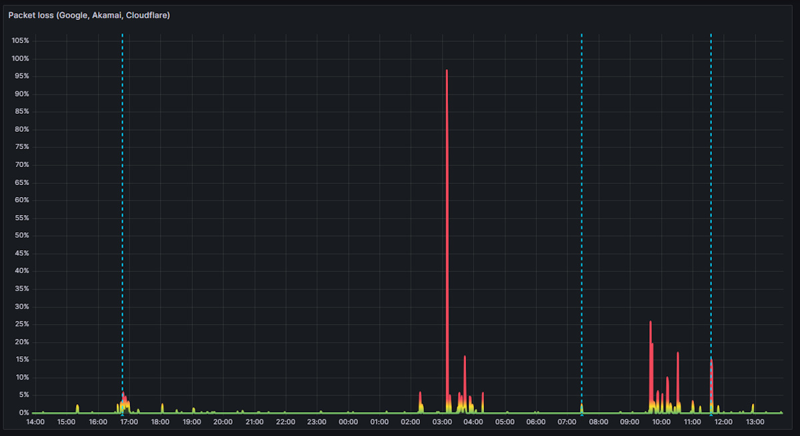This screenshot has width=800, height=436.
Task: Click the annotation marker near 11:35
Action: pos(711,413)
